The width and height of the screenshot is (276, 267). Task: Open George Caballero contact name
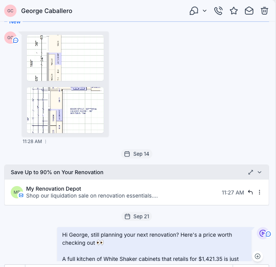point(47,11)
